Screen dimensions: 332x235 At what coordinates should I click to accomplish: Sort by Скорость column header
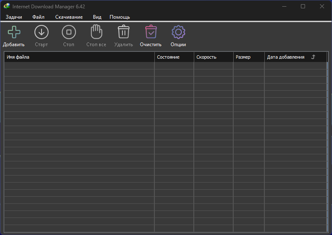[214, 57]
